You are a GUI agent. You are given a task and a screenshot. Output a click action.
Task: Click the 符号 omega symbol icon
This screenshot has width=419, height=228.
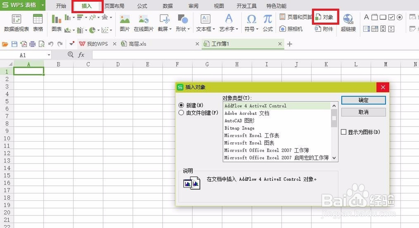click(251, 19)
